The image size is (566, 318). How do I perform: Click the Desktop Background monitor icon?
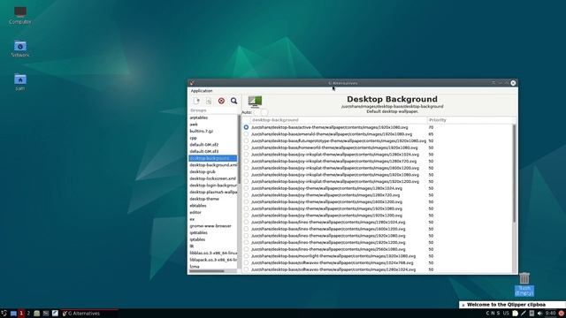pos(255,102)
